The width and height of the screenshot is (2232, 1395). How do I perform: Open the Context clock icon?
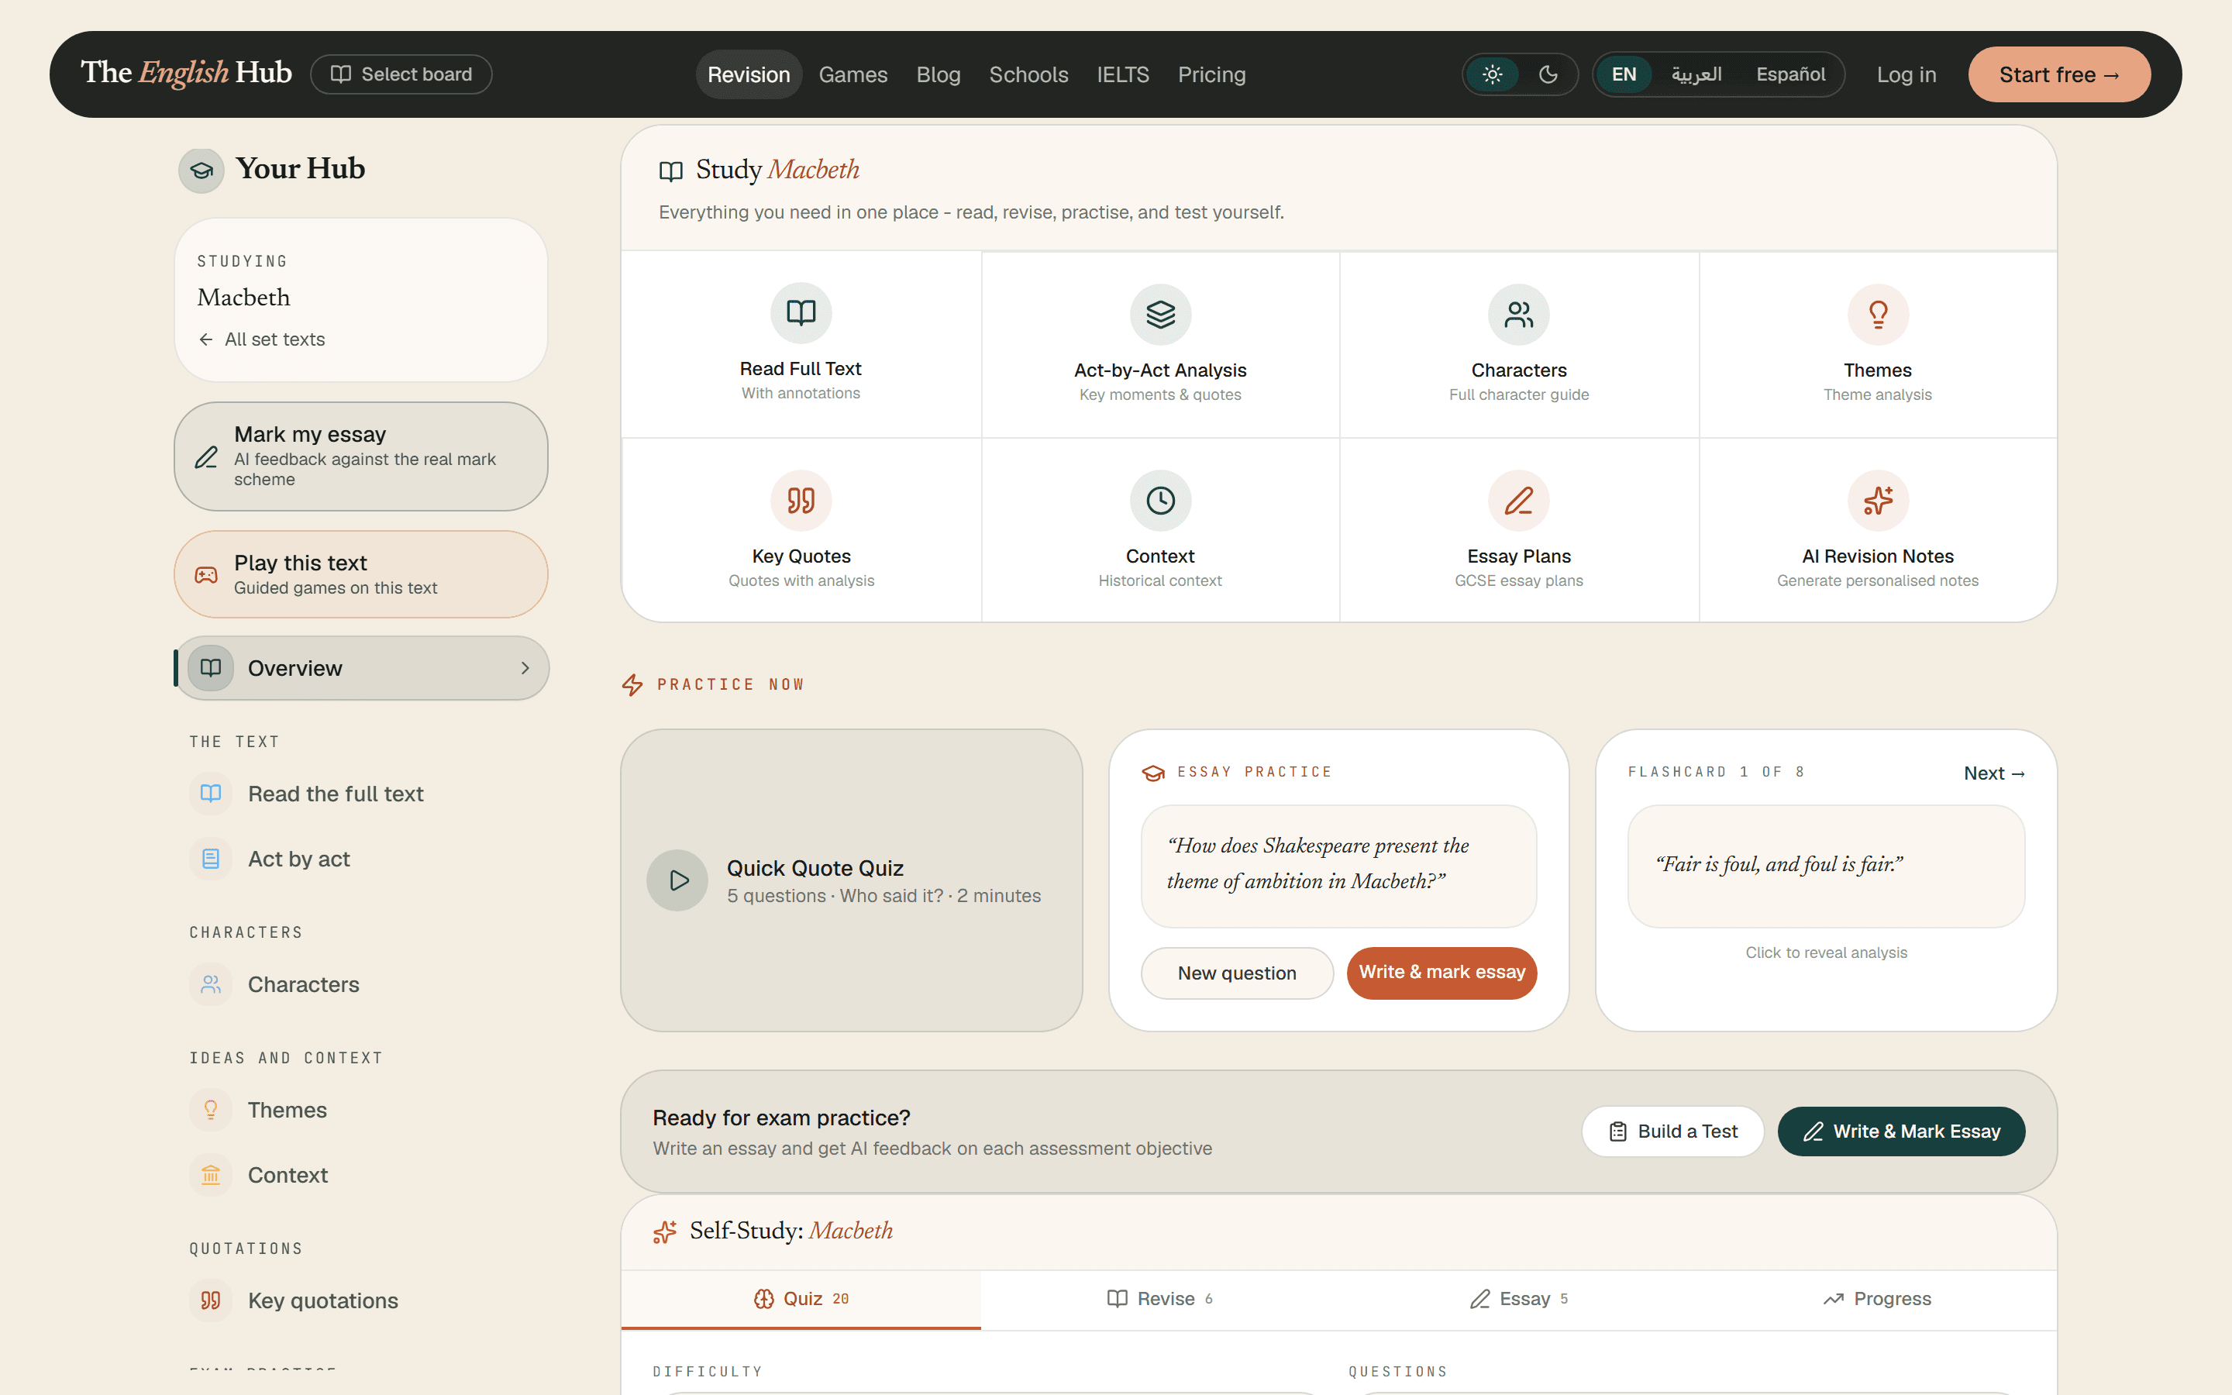point(1160,501)
